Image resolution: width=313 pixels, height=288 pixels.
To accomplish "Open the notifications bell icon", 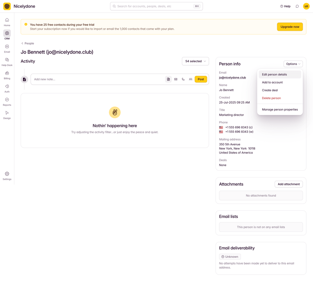I will (x=297, y=6).
